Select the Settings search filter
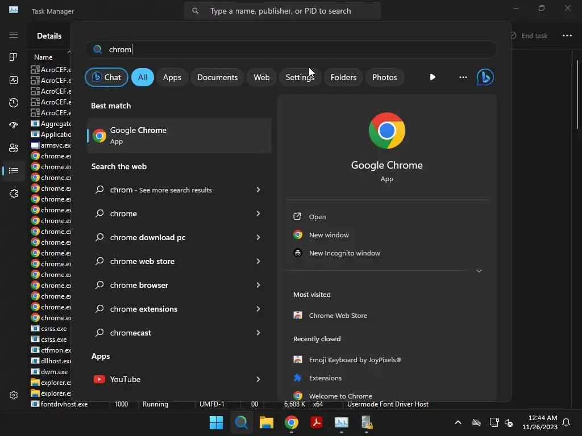 [300, 77]
